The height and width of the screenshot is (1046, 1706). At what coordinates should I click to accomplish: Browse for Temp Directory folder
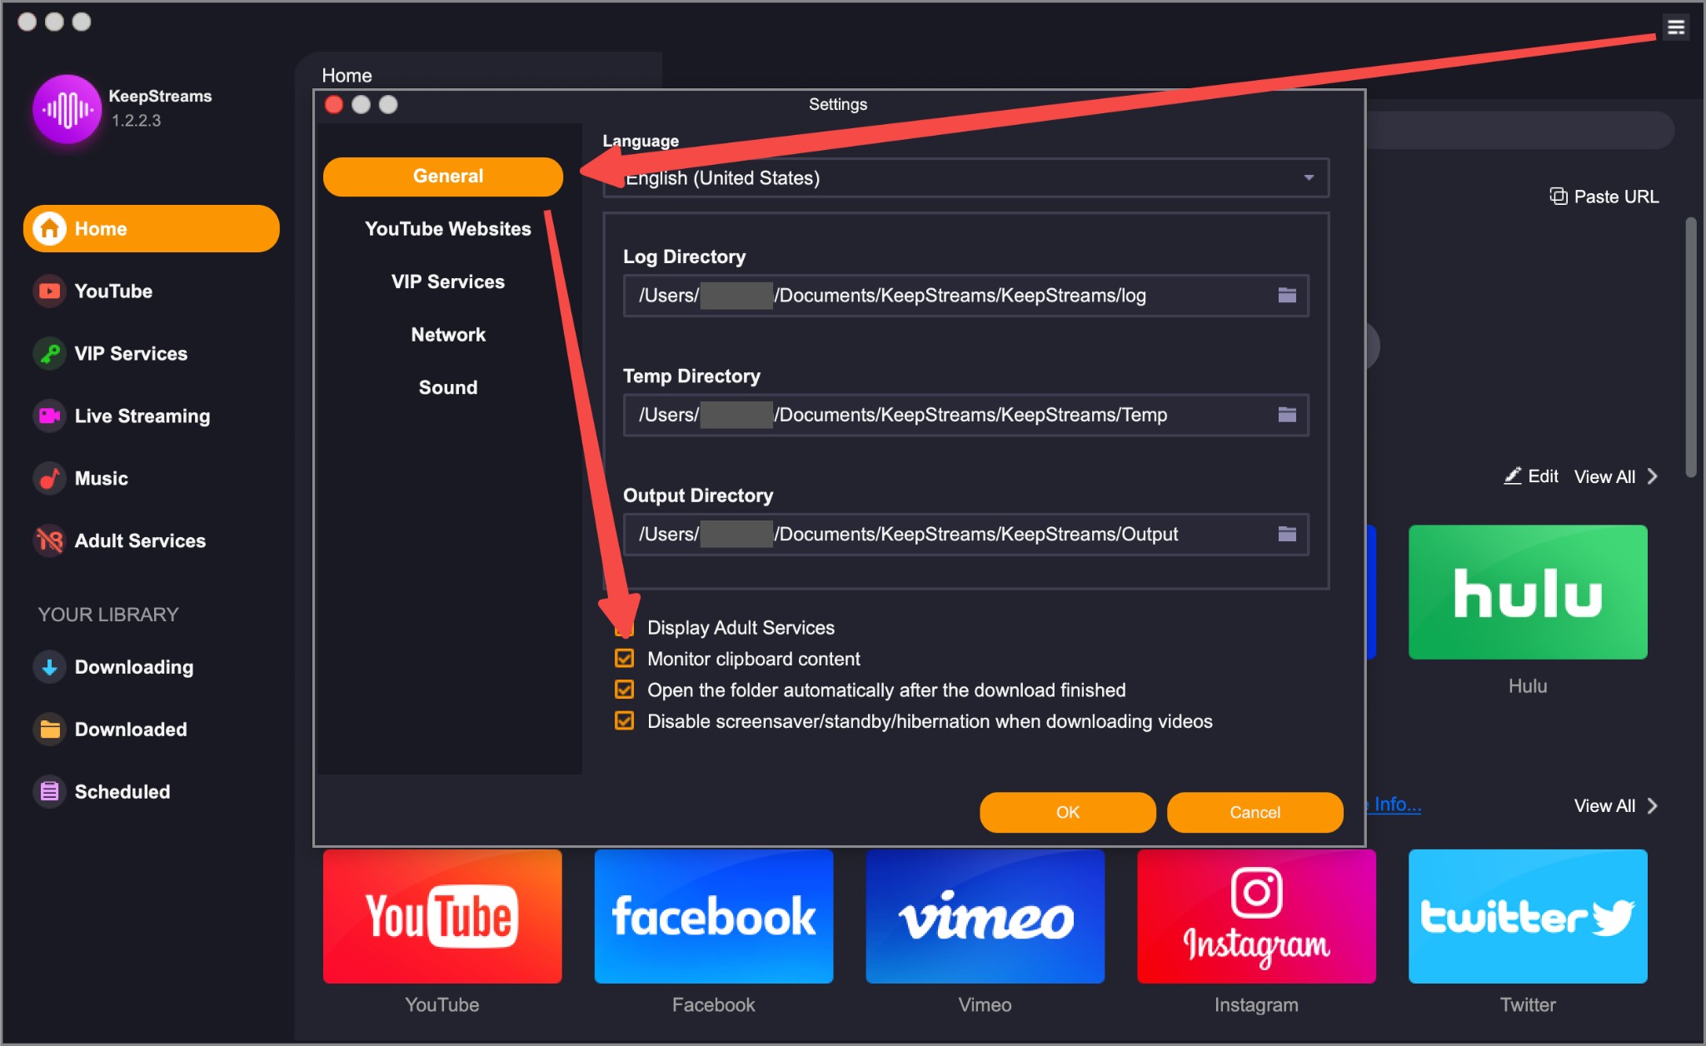pyautogui.click(x=1287, y=415)
